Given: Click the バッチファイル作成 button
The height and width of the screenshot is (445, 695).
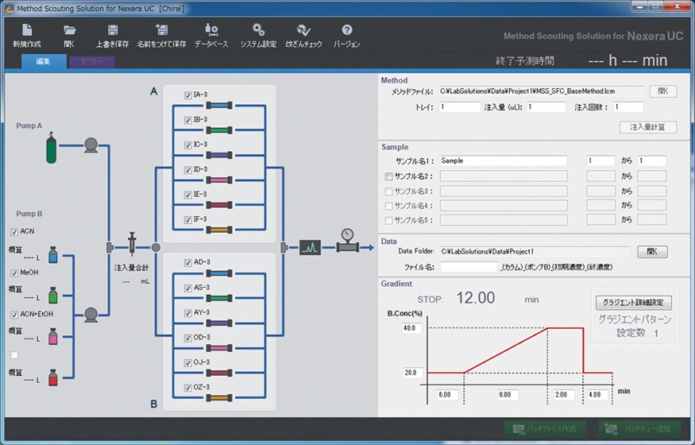Looking at the screenshot, I should [x=545, y=428].
